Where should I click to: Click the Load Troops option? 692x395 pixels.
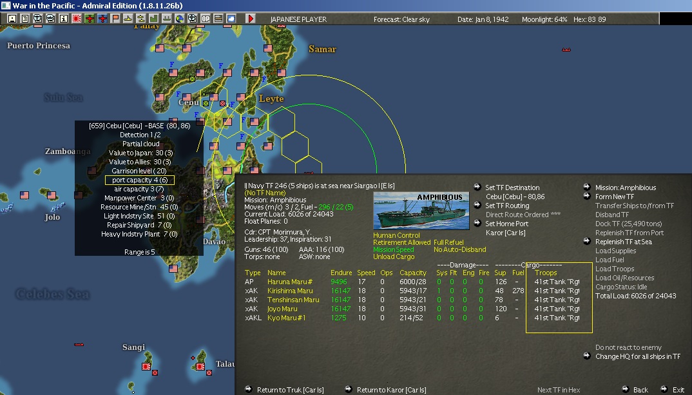click(615, 269)
